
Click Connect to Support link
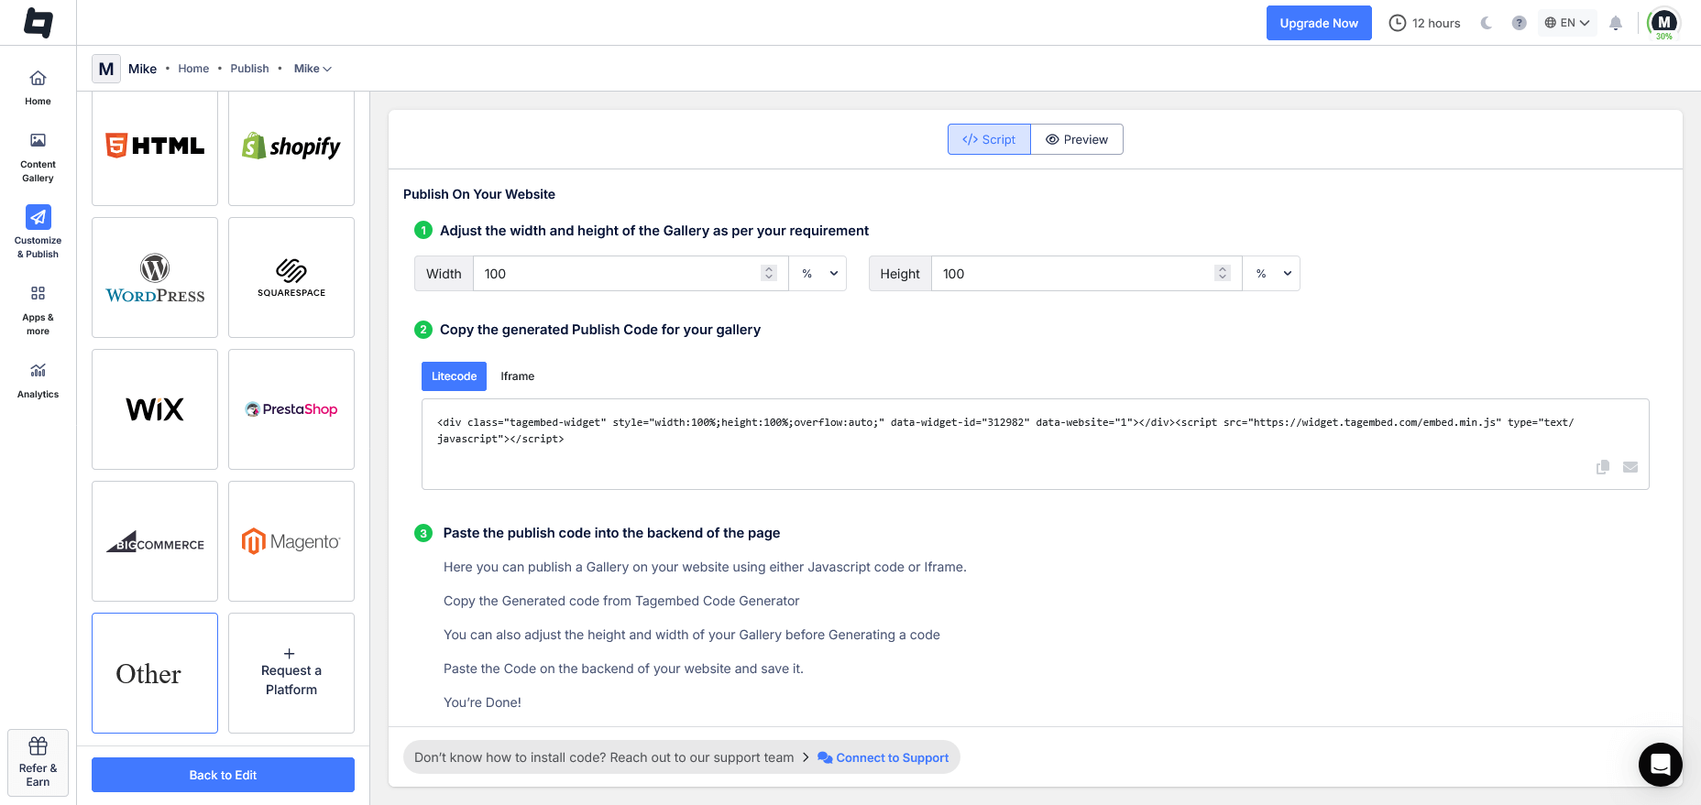pos(883,757)
